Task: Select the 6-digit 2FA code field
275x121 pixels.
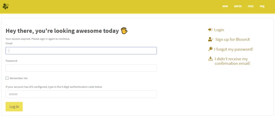Action: 81,94
